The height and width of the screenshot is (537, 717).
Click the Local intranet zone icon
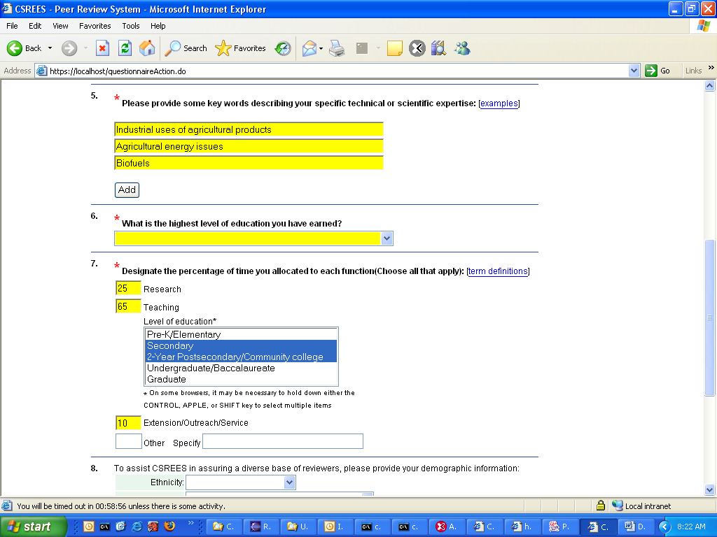(x=618, y=506)
